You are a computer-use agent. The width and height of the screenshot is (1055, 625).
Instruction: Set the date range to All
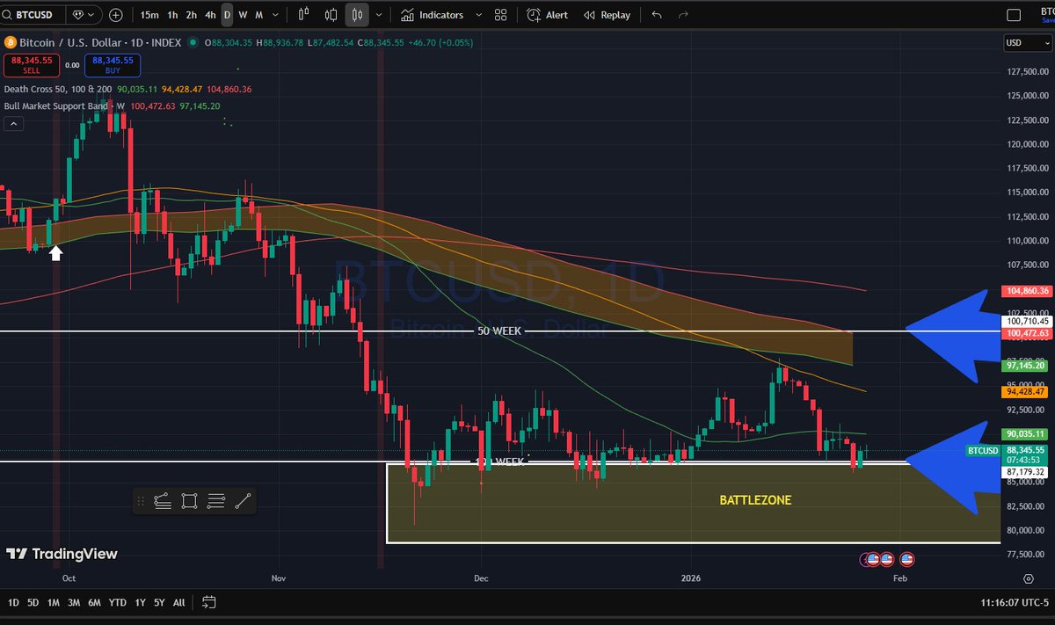(x=178, y=603)
